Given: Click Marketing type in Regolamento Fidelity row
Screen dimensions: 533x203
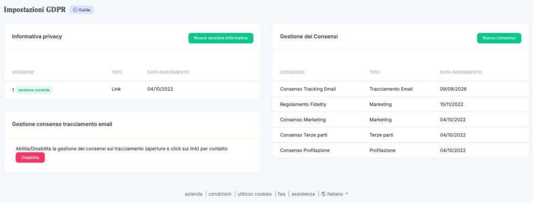Looking at the screenshot, I should pyautogui.click(x=380, y=104).
